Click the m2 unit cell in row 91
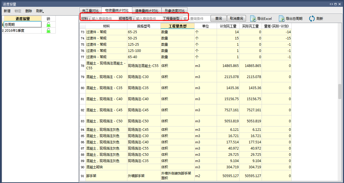Screen dimensions: 344x183 click(206, 176)
